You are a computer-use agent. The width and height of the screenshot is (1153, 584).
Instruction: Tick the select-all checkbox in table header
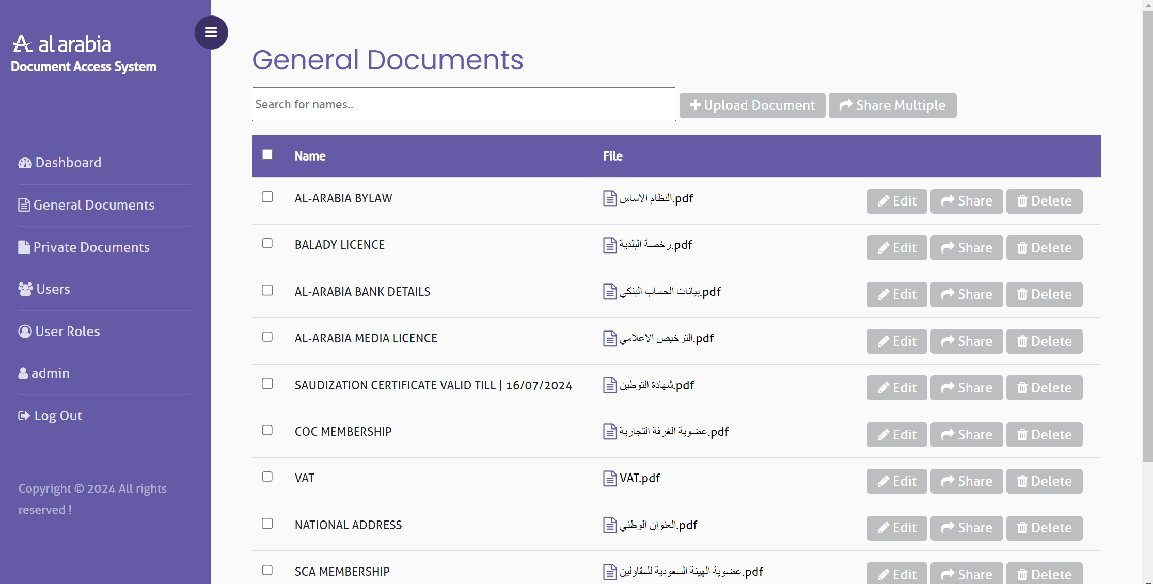click(x=267, y=154)
